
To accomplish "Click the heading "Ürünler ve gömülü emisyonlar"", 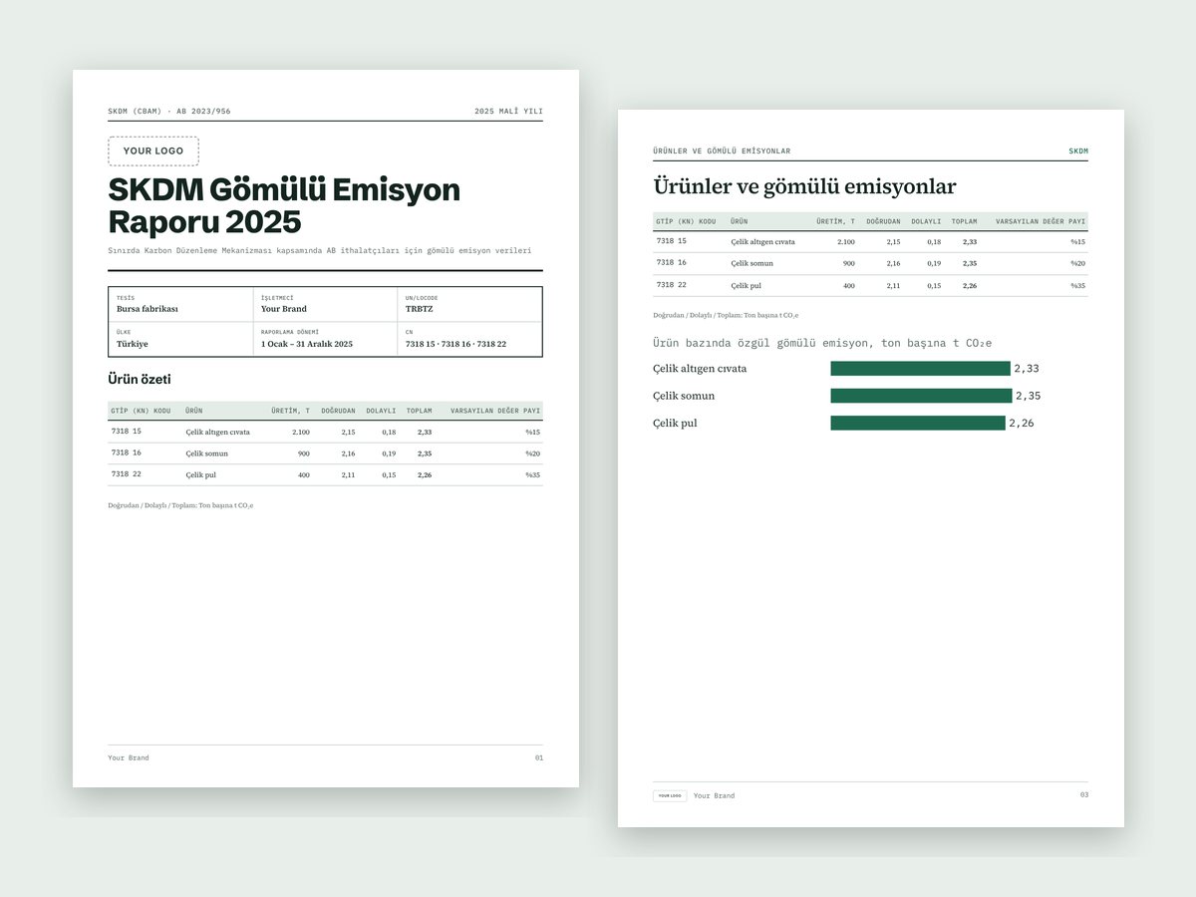I will [804, 186].
